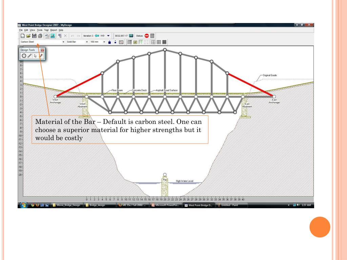Viewport: 347px width, 260px height.
Task: Click the Windows Start orb
Action: coord(23,205)
